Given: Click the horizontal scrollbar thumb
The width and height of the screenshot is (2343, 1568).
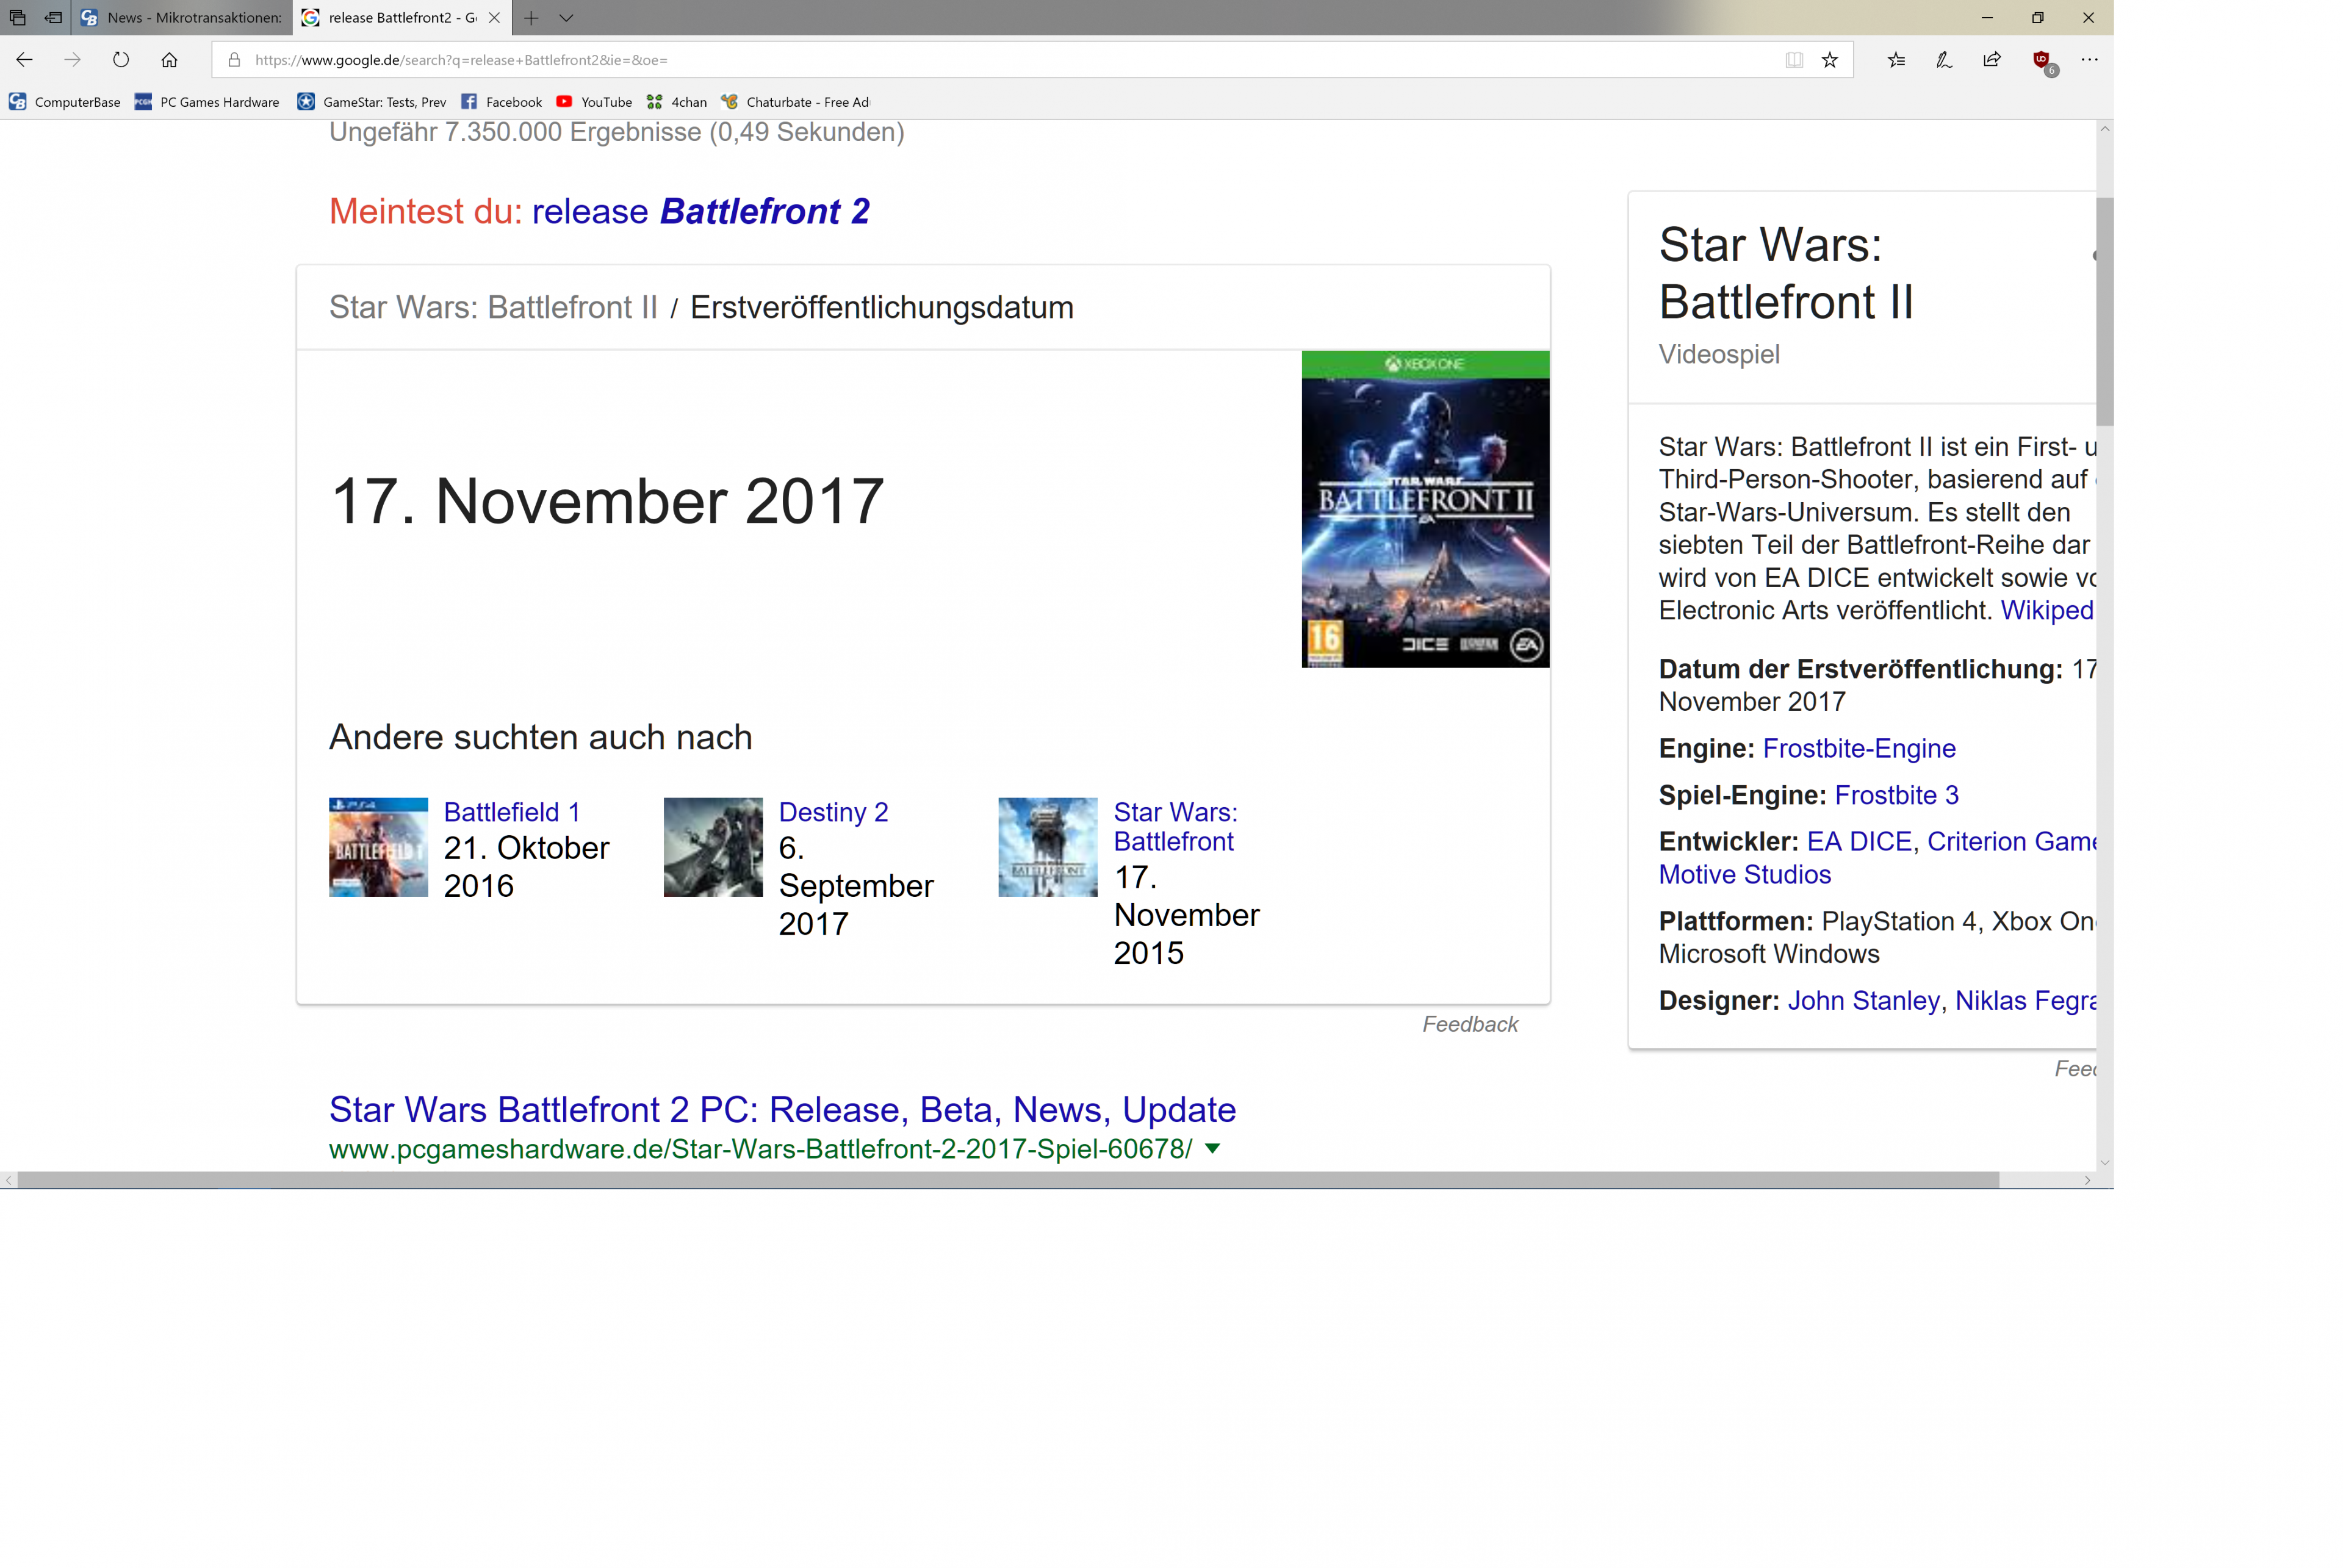Looking at the screenshot, I should coord(1008,1180).
